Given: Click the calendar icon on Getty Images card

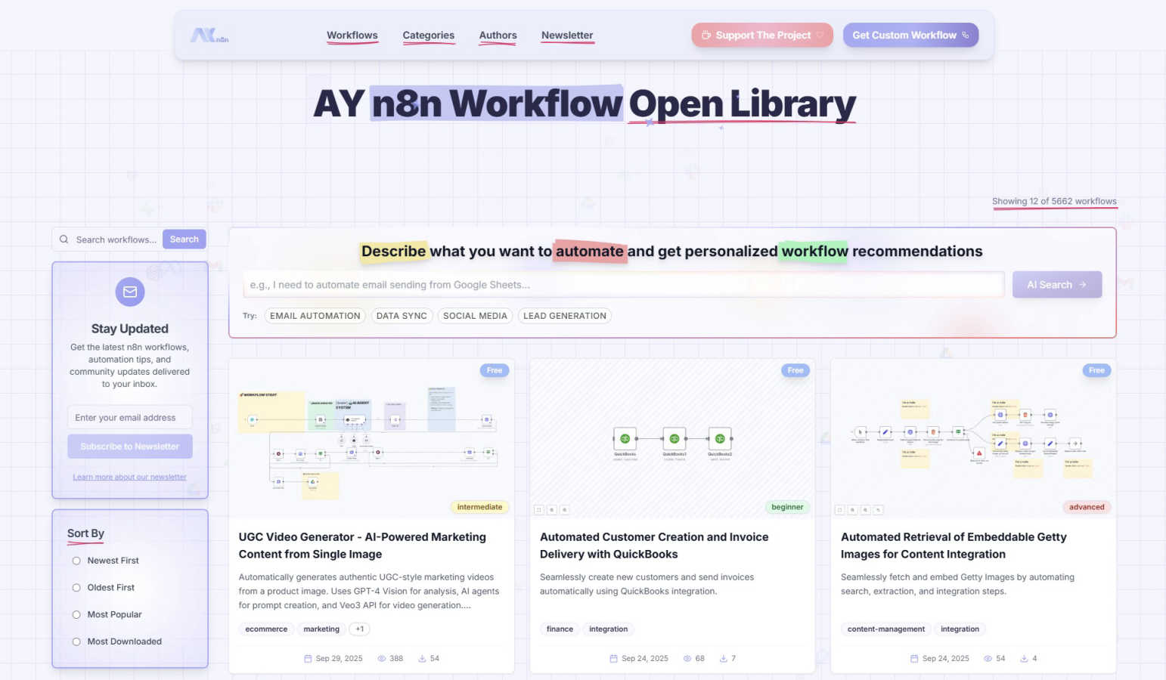Looking at the screenshot, I should pos(914,659).
